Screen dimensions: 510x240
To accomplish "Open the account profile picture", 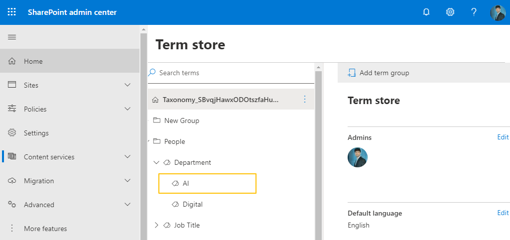I will 498,12.
